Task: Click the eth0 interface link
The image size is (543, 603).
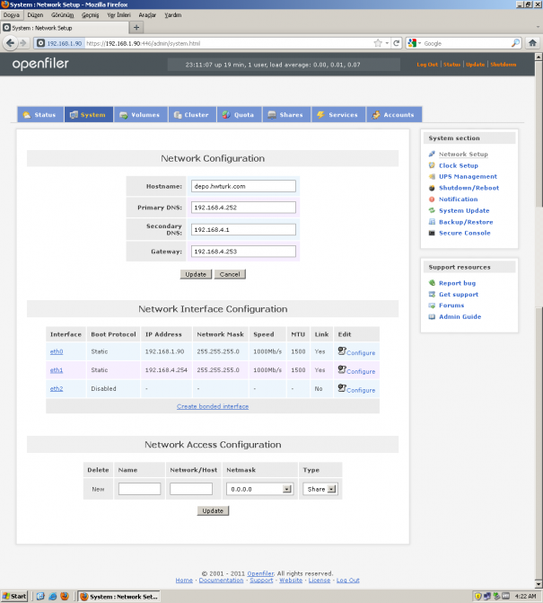Action: (x=57, y=351)
